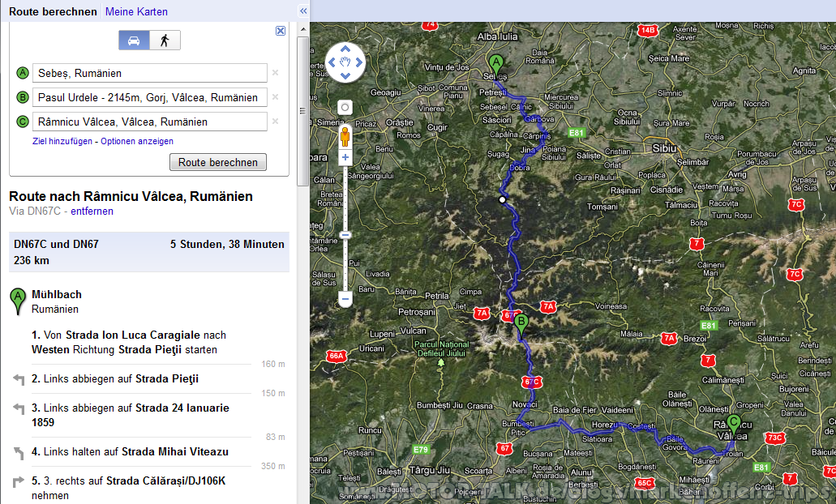Viewport: 836px width, 504px height.
Task: Click inside the Sebeș, Rumänien input field
Action: click(x=150, y=72)
